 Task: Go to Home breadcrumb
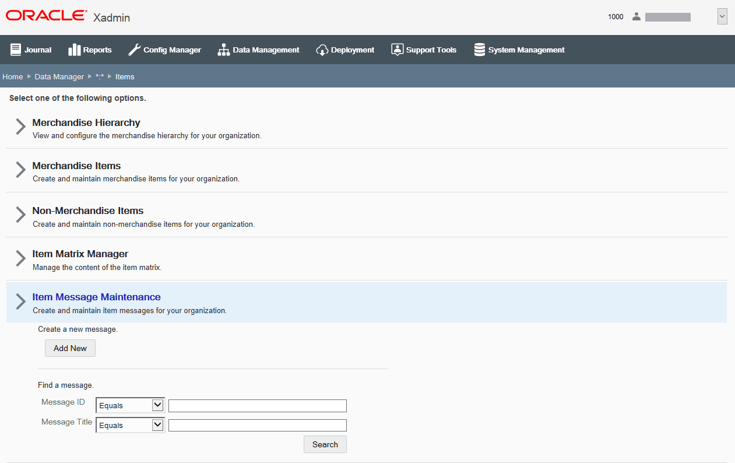(13, 76)
